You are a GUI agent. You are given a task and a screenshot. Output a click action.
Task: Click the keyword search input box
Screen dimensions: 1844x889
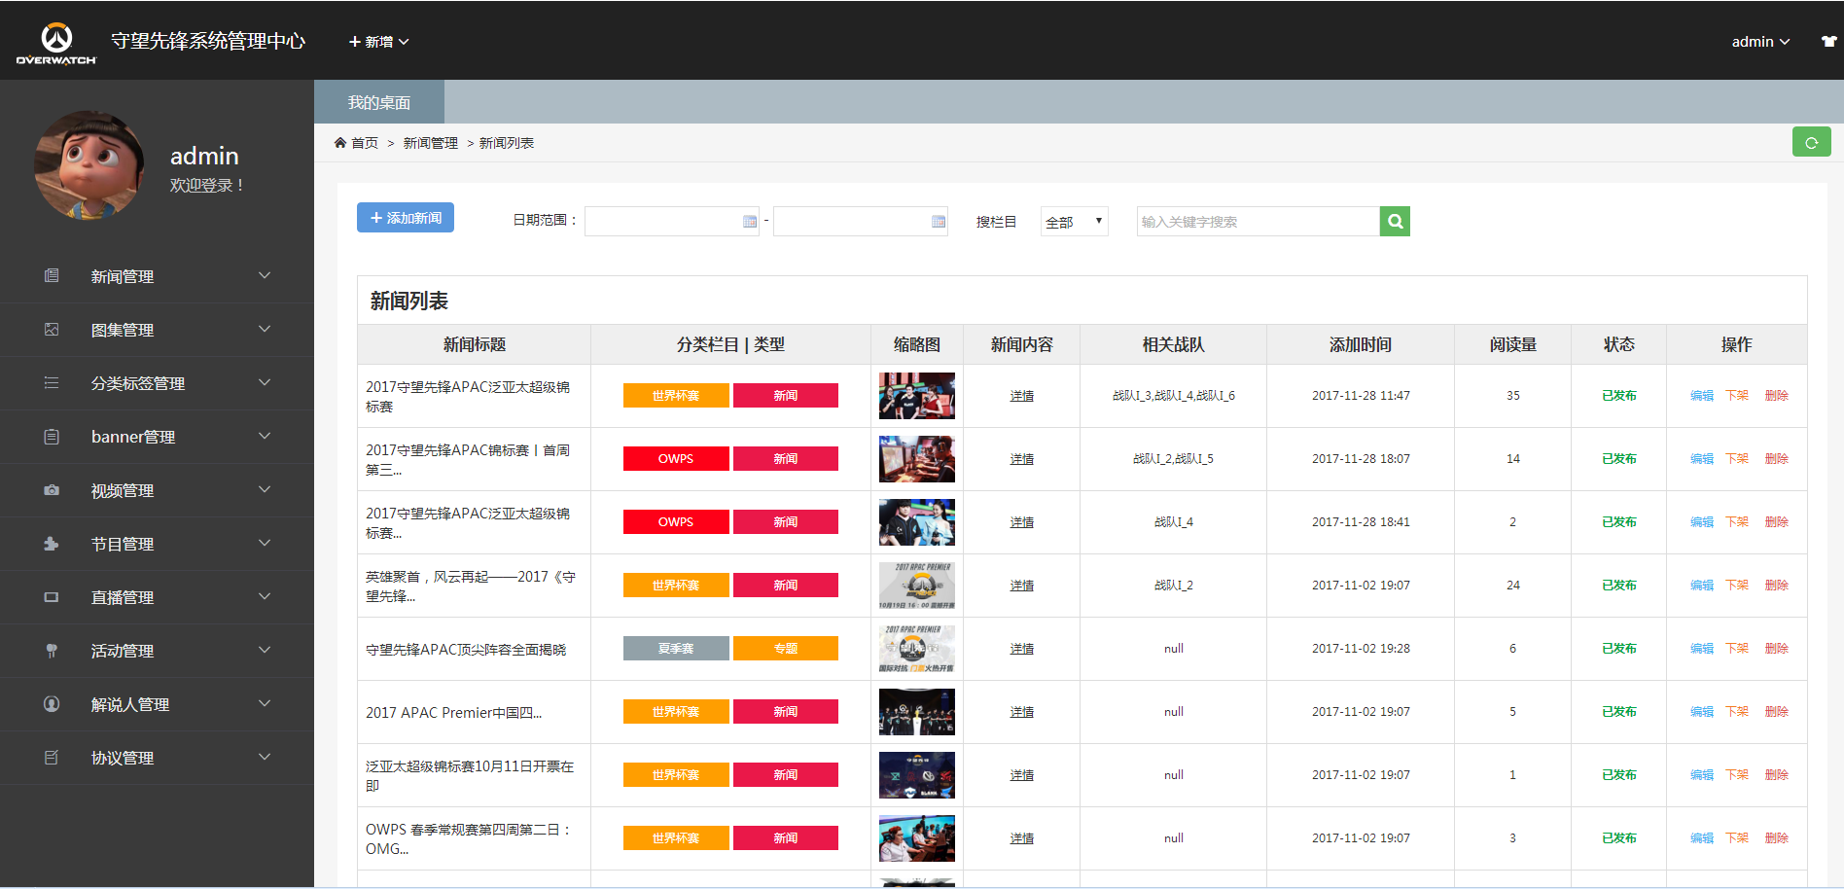point(1258,221)
